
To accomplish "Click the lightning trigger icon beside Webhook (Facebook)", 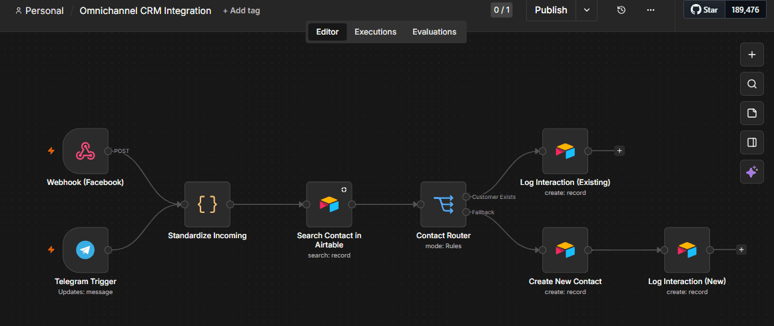I will pos(51,151).
